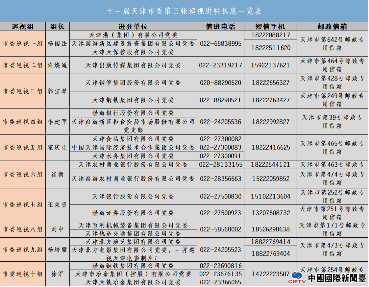Select the duty phone number 022-28356663
Image resolution: width=369 pixels, height=287 pixels.
click(221, 179)
